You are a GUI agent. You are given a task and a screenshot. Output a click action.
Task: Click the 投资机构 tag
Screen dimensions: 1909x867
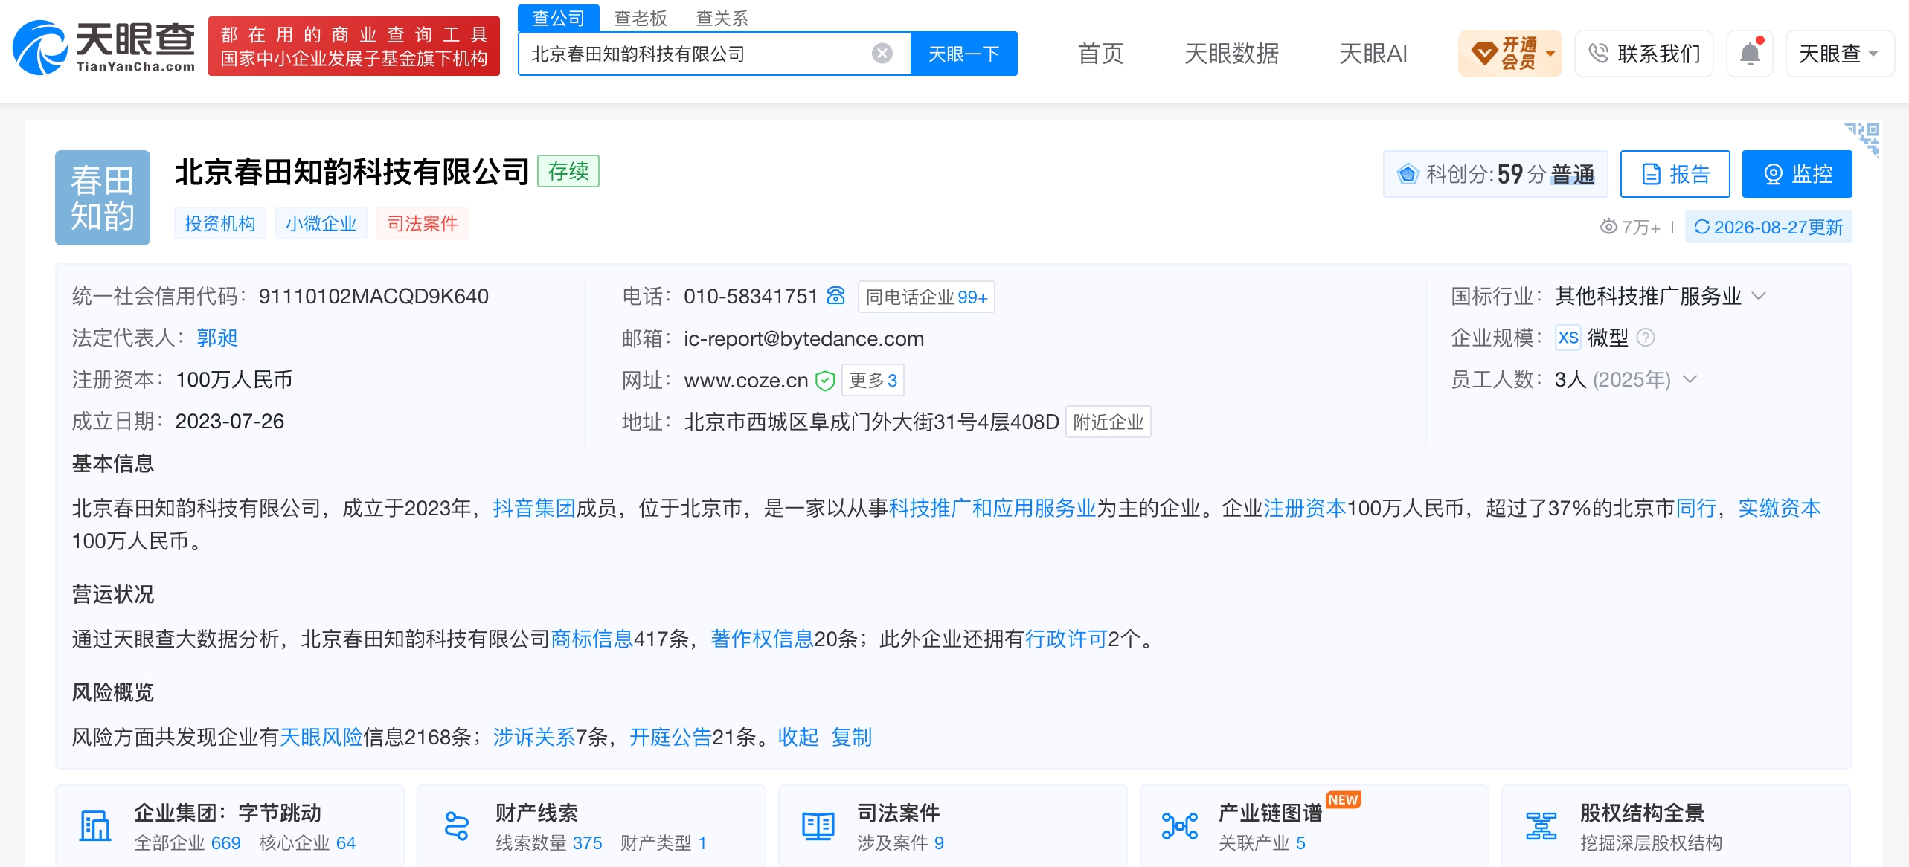click(219, 223)
